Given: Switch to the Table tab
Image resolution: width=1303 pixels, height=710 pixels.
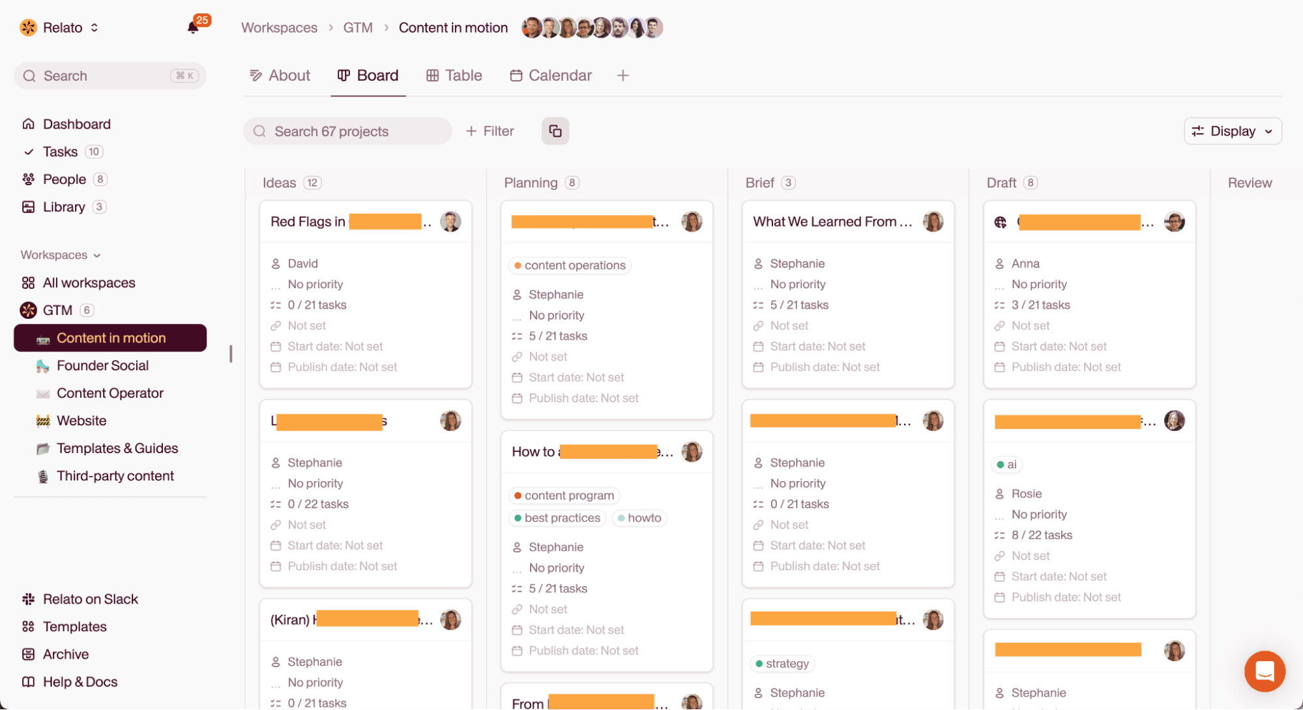Looking at the screenshot, I should (454, 76).
